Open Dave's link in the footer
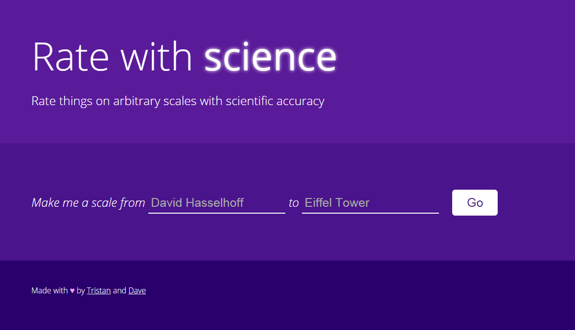 pyautogui.click(x=137, y=290)
